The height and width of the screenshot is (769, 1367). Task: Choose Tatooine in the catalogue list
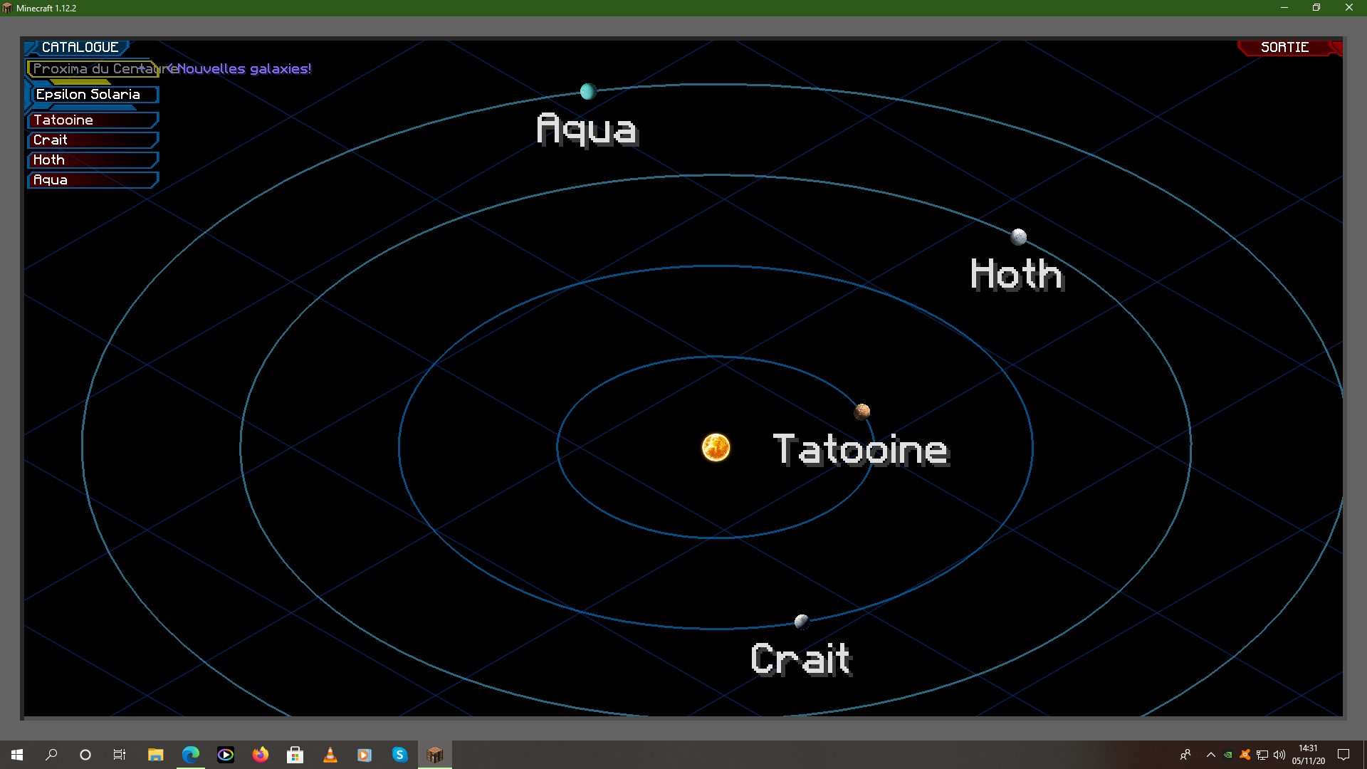click(x=93, y=120)
